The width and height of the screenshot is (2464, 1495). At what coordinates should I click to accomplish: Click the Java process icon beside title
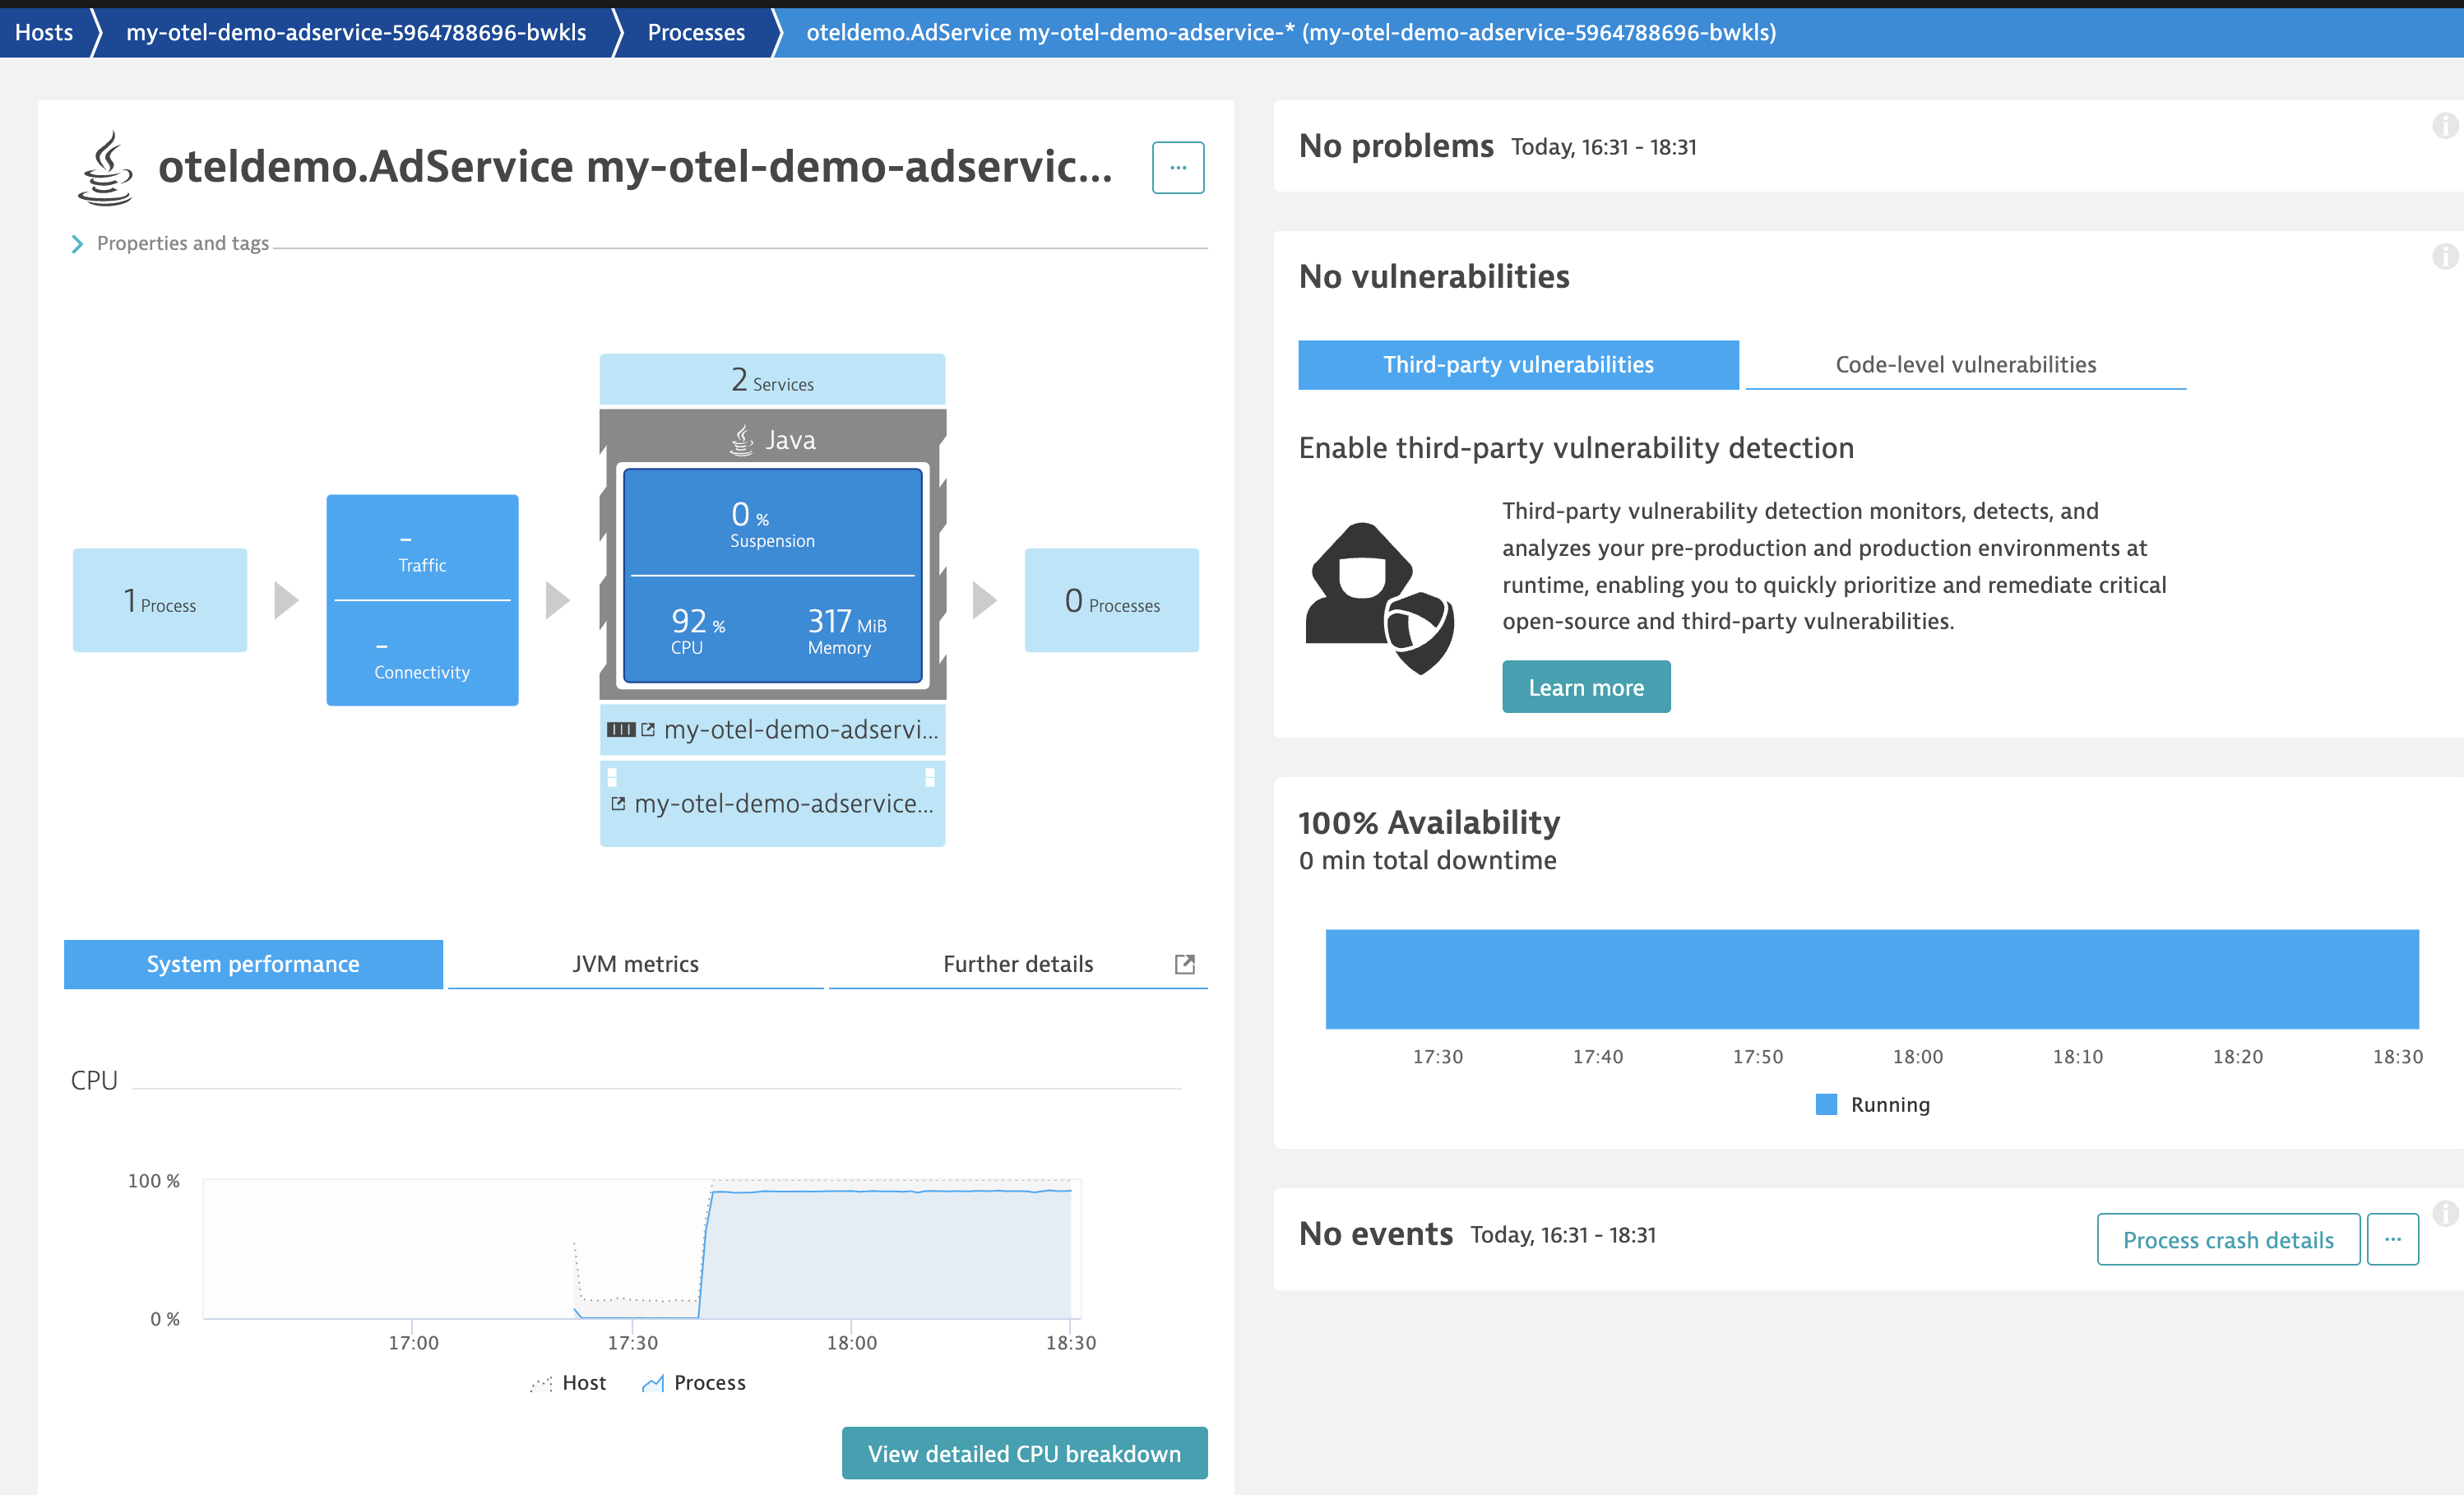tap(106, 168)
